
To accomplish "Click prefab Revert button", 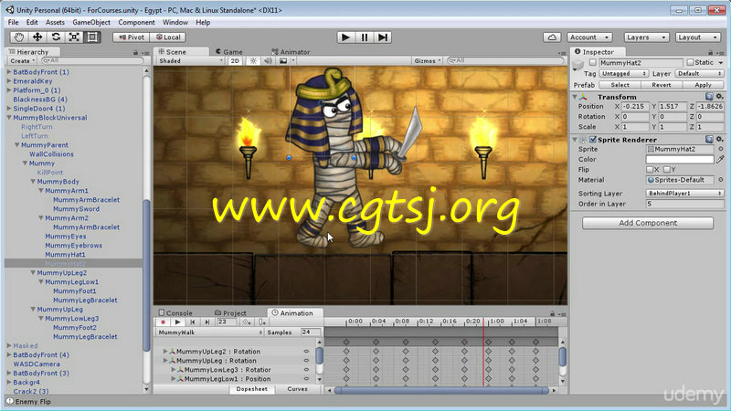I will 662,85.
